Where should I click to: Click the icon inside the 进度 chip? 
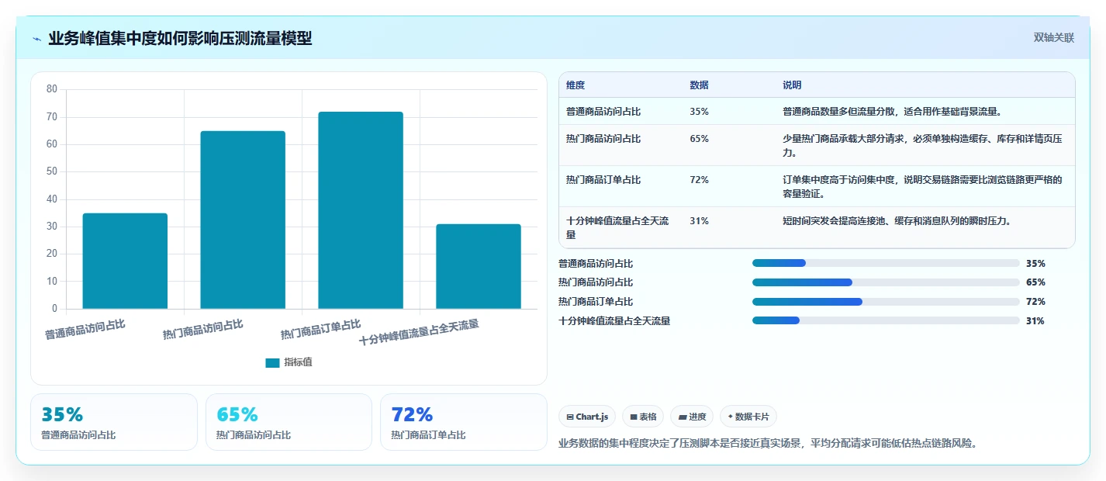click(682, 417)
